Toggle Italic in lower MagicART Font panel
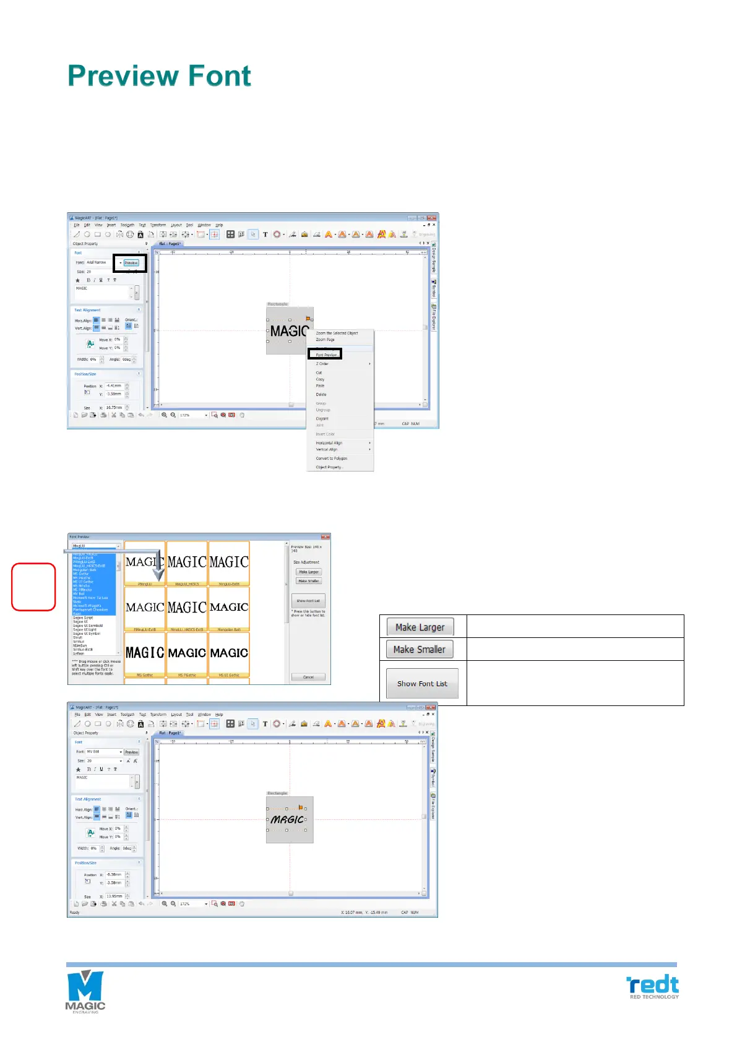 tap(95, 769)
